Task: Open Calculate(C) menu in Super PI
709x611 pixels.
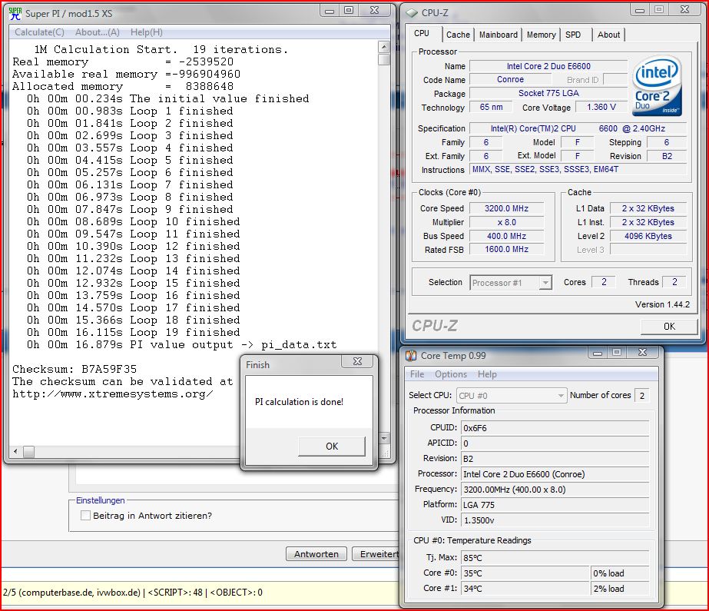Action: tap(39, 32)
